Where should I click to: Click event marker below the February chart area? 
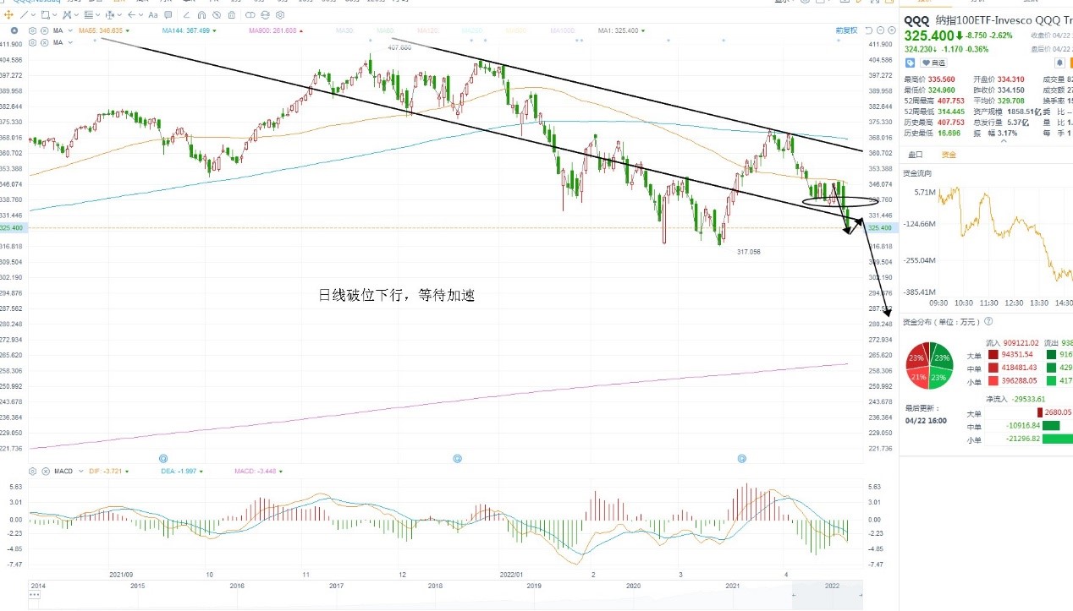(x=457, y=458)
